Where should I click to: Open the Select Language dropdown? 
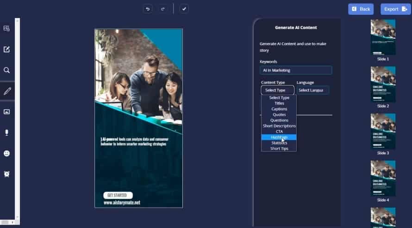tap(313, 90)
